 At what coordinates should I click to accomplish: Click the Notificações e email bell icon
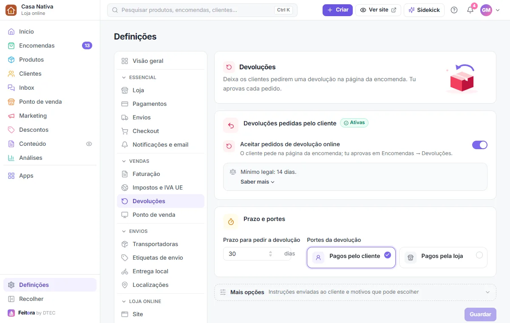[x=125, y=144]
